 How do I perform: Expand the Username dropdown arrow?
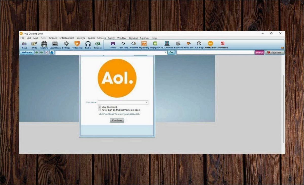tap(146, 102)
